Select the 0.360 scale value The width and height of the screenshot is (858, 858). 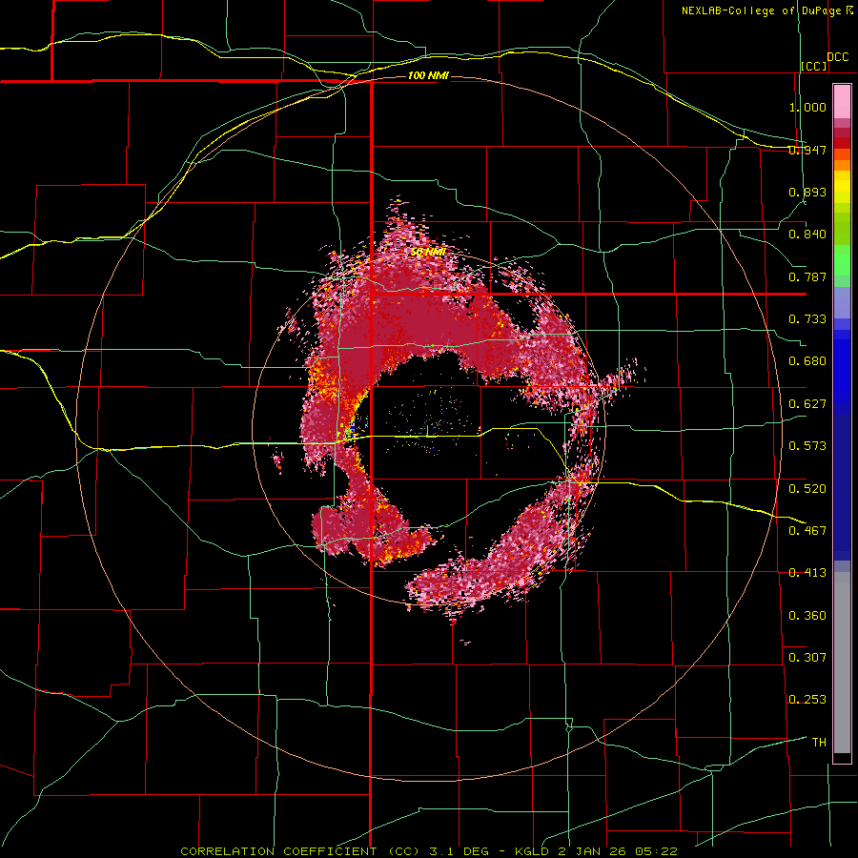tap(807, 615)
